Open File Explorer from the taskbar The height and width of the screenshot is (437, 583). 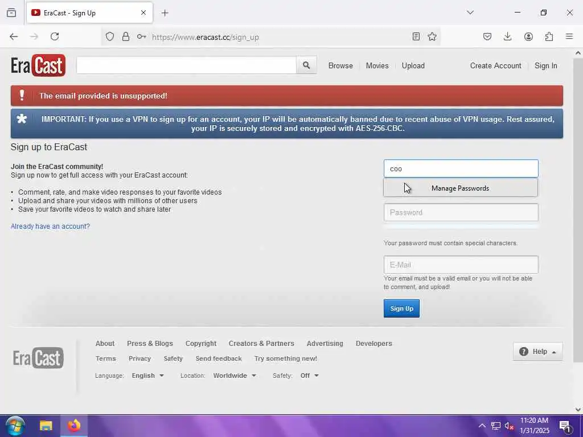tap(46, 426)
